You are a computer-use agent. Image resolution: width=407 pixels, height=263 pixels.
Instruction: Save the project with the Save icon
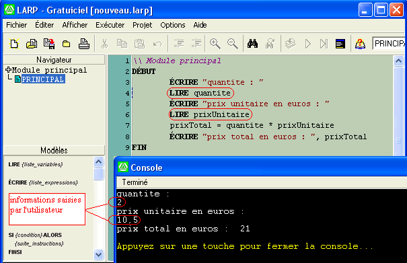[49, 44]
